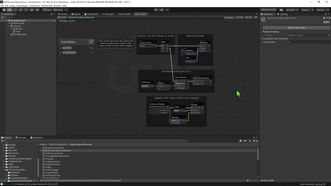
Task: Select the Button object in Hierarchy
Action: [19, 29]
